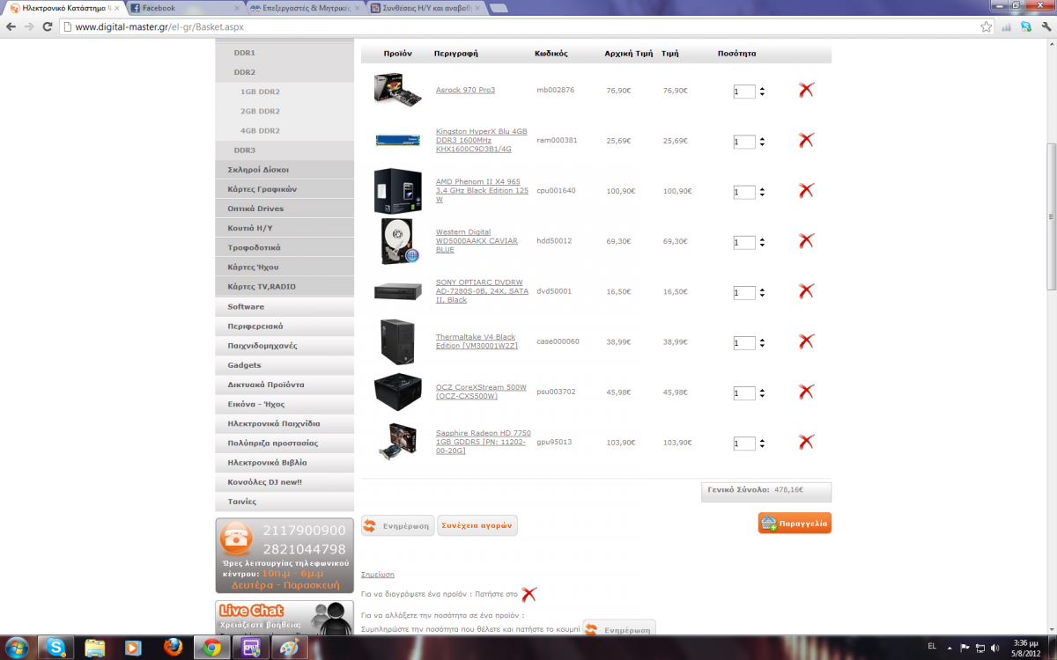Screen dimensions: 1057x660
Task: Click the volume speaker tray icon
Action: [994, 647]
